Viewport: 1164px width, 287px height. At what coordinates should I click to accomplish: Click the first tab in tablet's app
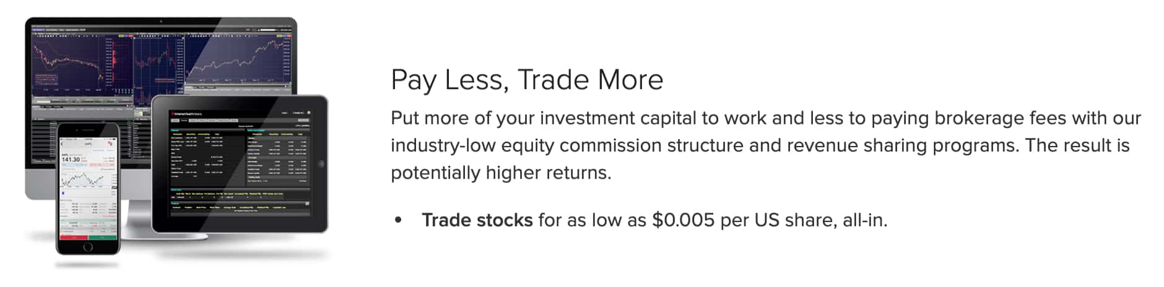[175, 121]
